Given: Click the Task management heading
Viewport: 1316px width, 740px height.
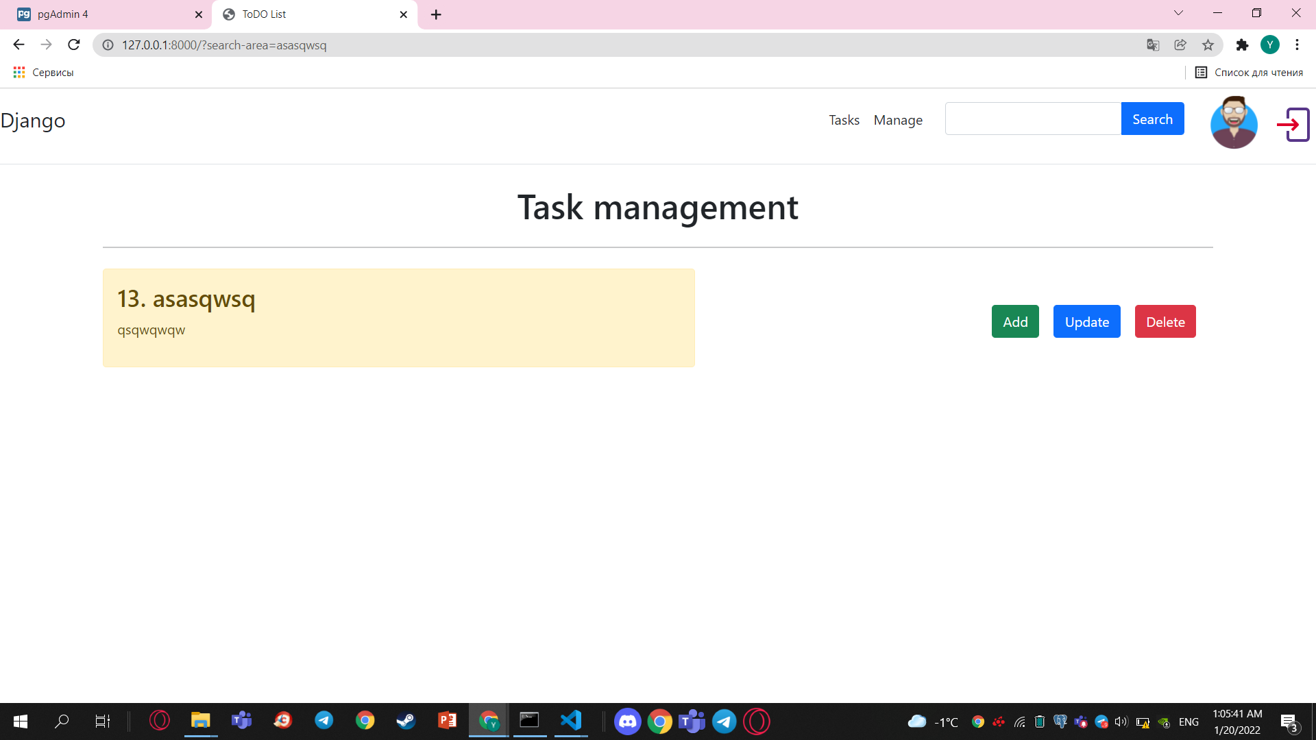Looking at the screenshot, I should click(658, 207).
